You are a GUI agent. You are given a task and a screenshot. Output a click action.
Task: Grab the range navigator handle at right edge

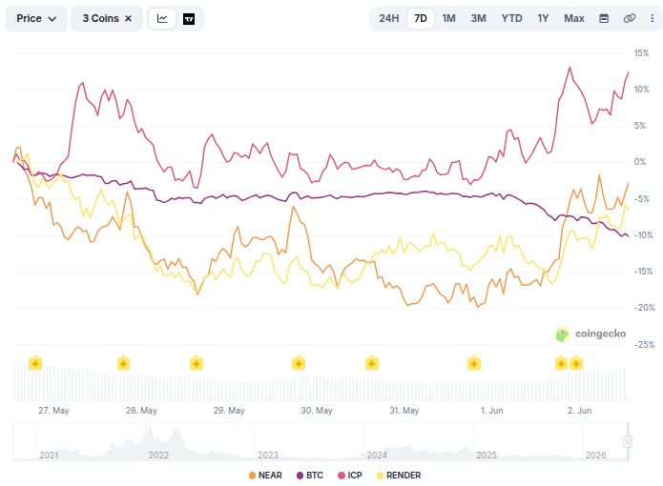(x=628, y=441)
